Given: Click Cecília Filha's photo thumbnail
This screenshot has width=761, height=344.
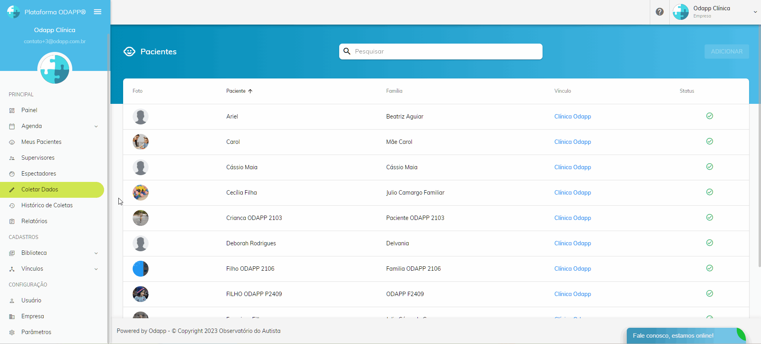Looking at the screenshot, I should tap(141, 193).
